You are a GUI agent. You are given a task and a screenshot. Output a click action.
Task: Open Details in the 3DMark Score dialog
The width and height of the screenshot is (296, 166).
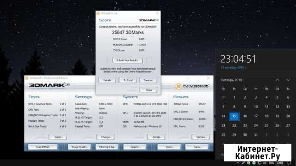[x=107, y=80]
